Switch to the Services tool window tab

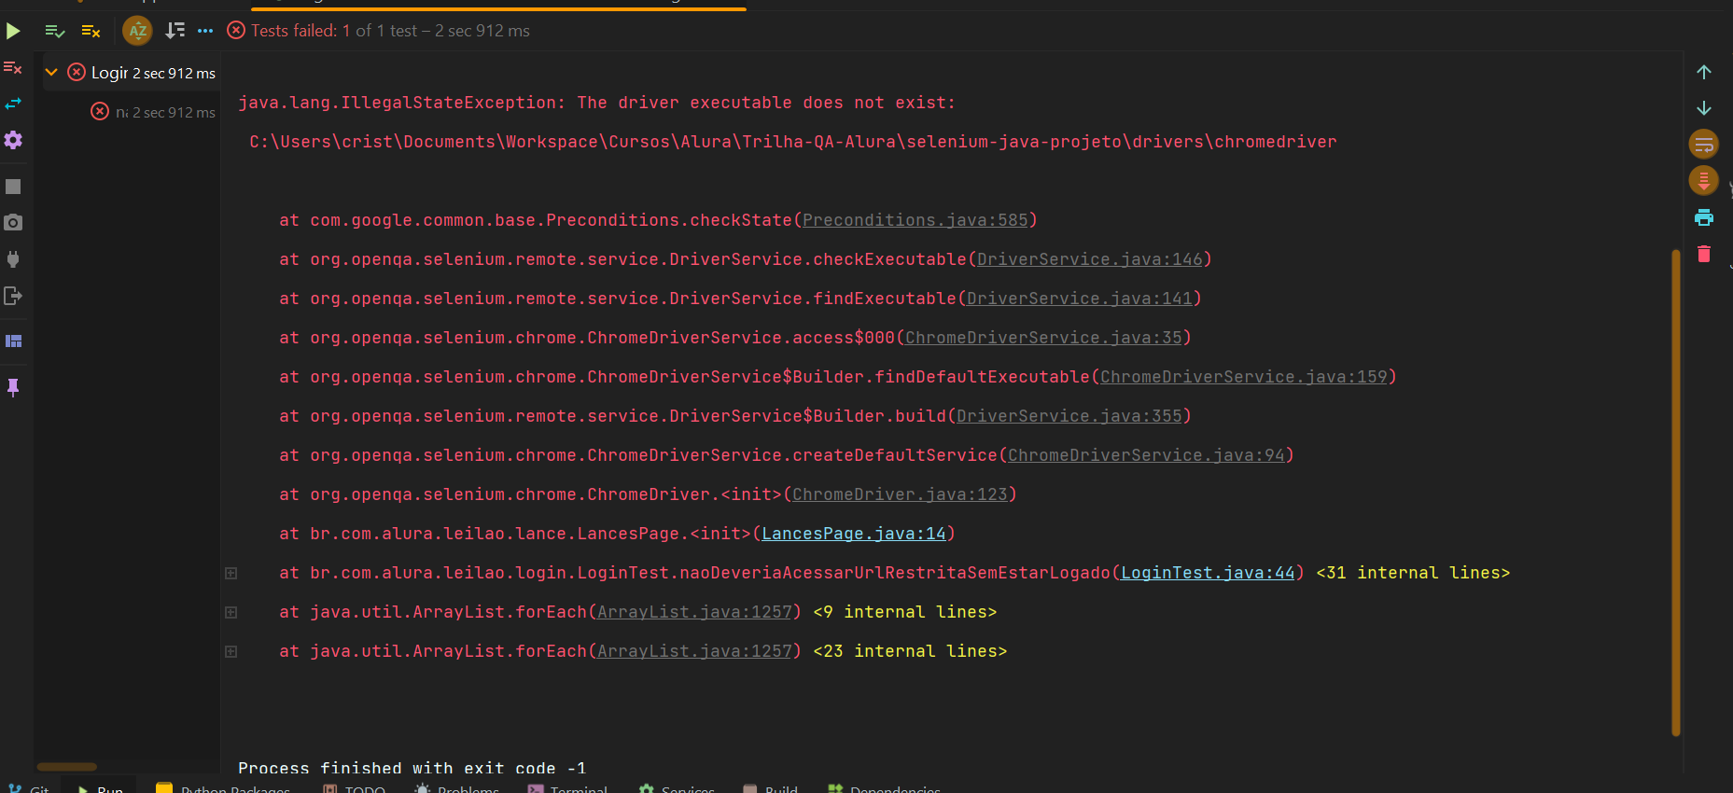point(678,789)
